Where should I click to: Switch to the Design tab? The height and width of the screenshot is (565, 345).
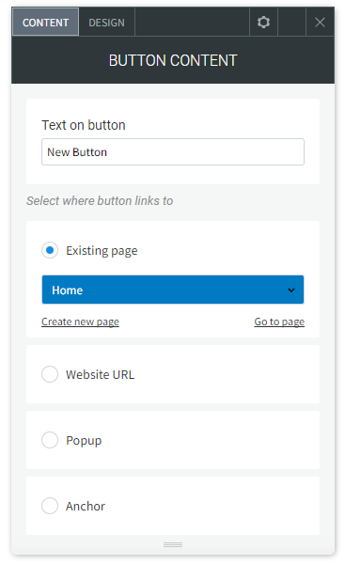tap(107, 23)
